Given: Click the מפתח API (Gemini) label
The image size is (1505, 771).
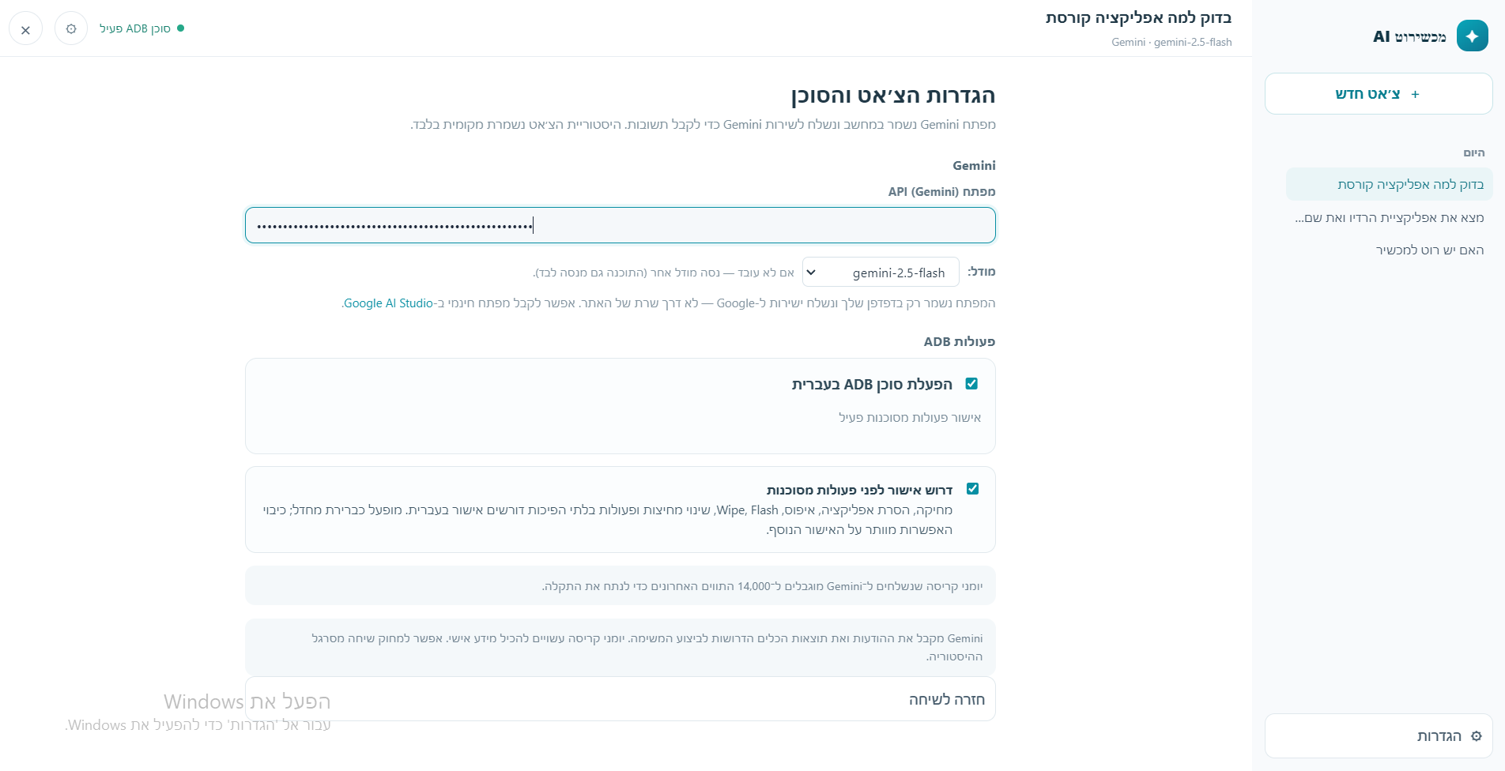Looking at the screenshot, I should click(941, 191).
